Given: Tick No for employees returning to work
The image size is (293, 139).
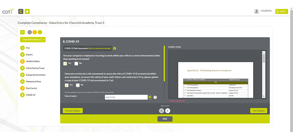Looking at the screenshot, I should (76, 64).
